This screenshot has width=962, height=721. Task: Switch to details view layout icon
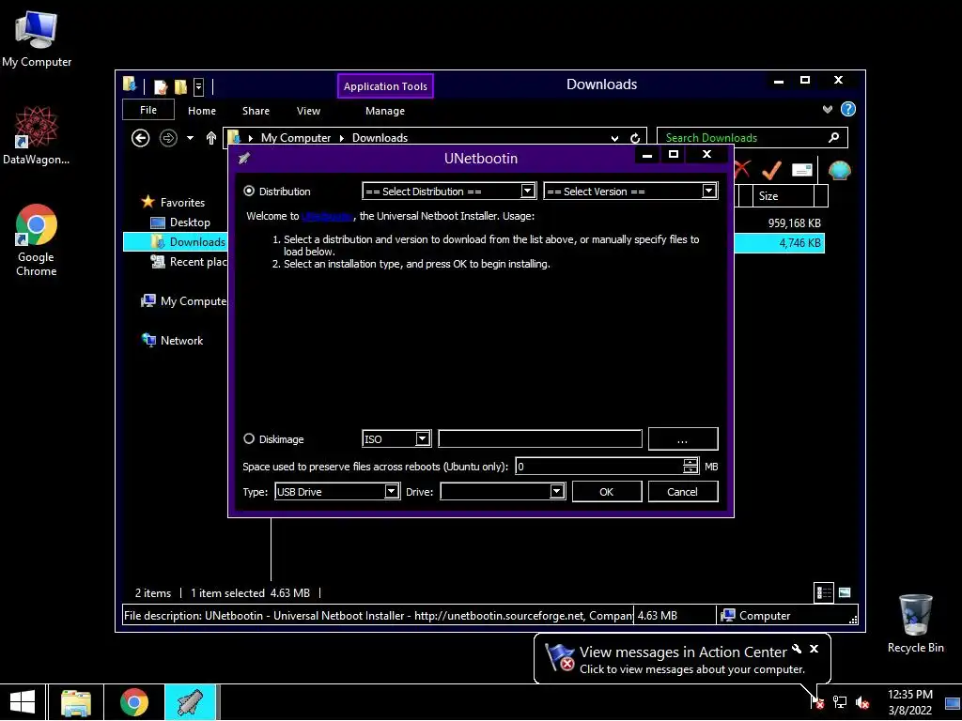(x=824, y=593)
